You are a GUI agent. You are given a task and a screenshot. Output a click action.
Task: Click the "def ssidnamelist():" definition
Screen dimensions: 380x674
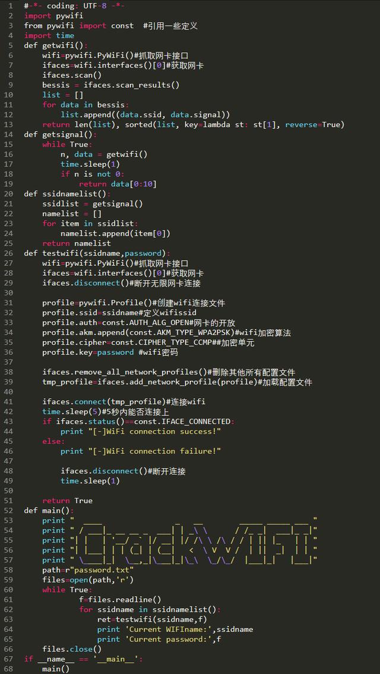click(x=68, y=194)
